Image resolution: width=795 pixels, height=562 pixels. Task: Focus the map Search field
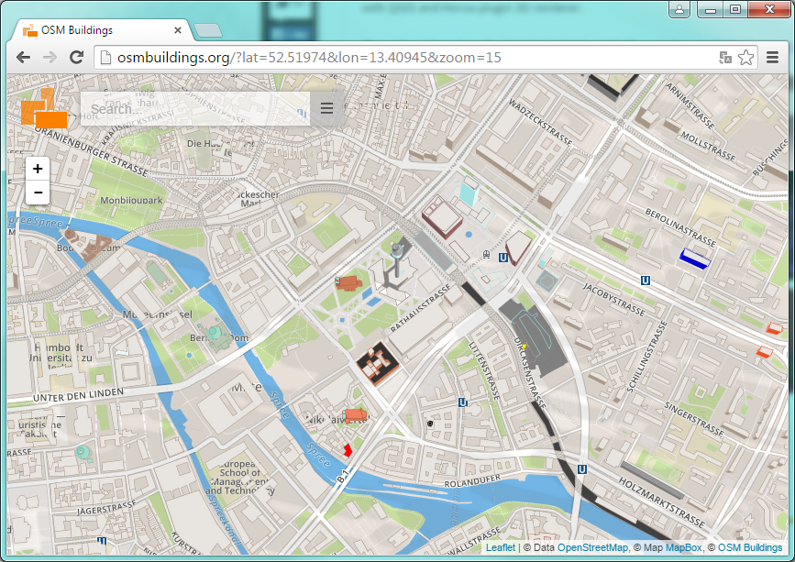click(193, 109)
